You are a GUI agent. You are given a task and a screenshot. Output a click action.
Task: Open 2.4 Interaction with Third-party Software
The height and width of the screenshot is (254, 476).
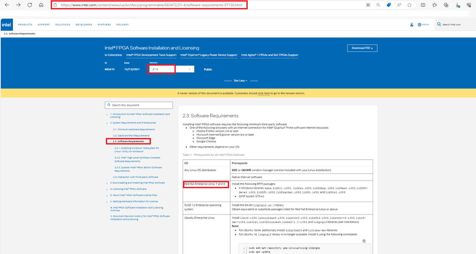[x=136, y=177]
